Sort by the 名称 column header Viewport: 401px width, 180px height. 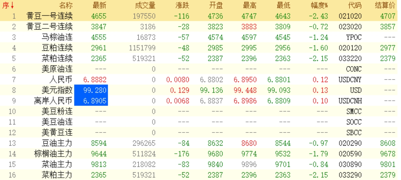[65, 5]
